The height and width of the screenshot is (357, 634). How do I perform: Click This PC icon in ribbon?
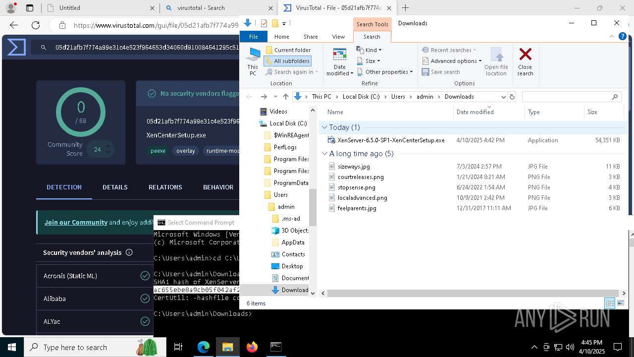click(253, 61)
